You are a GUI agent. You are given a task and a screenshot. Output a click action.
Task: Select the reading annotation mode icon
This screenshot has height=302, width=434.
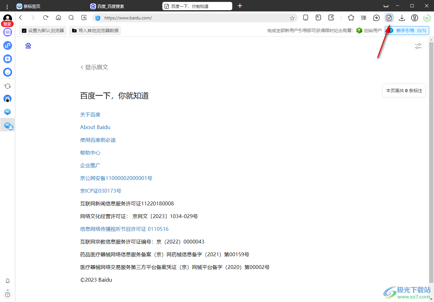point(389,18)
